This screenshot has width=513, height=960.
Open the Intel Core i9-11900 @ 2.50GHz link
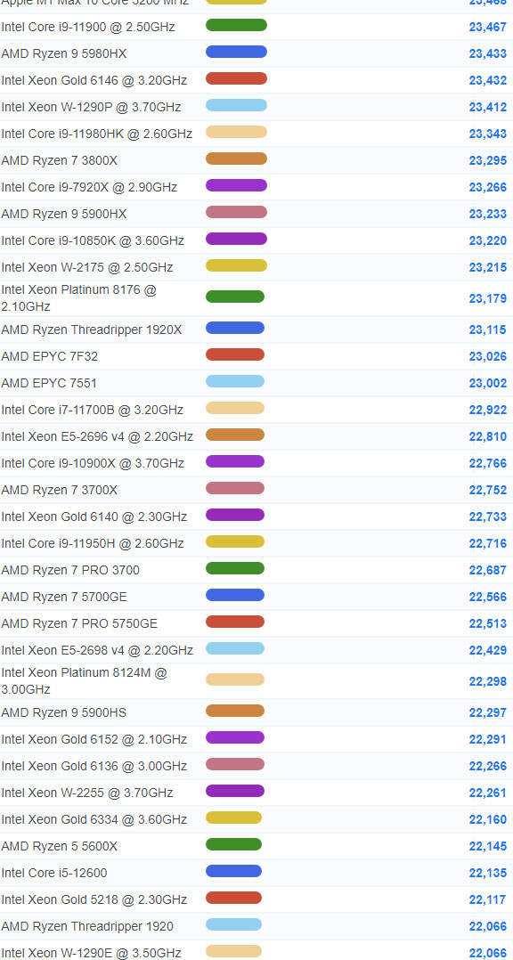coord(88,27)
